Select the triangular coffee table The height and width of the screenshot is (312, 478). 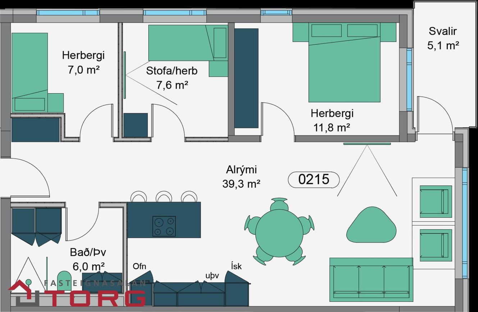[x=371, y=226]
